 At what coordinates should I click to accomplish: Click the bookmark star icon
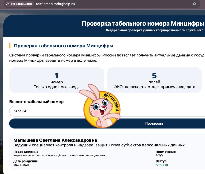click(194, 4)
